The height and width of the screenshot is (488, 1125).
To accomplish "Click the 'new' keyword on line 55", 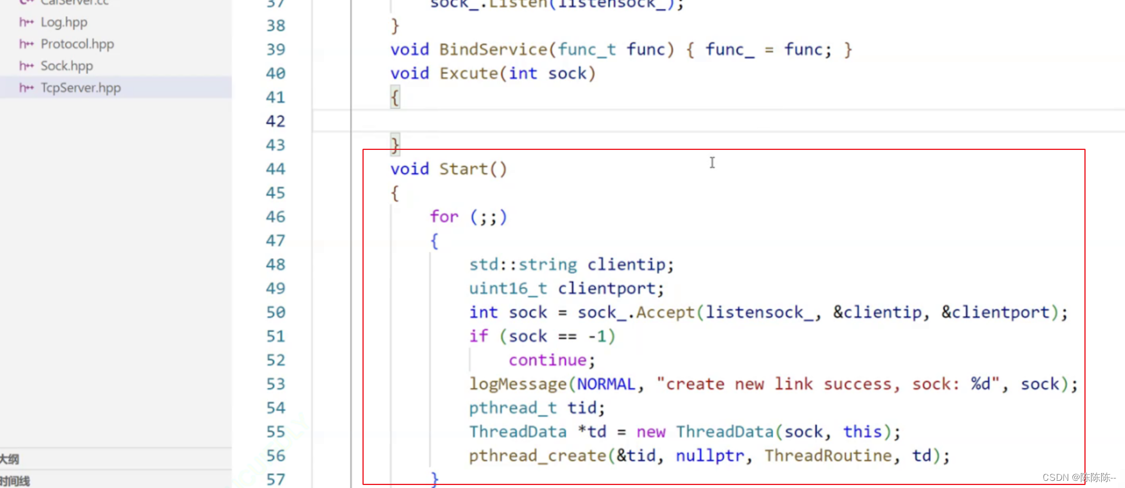I will point(651,432).
